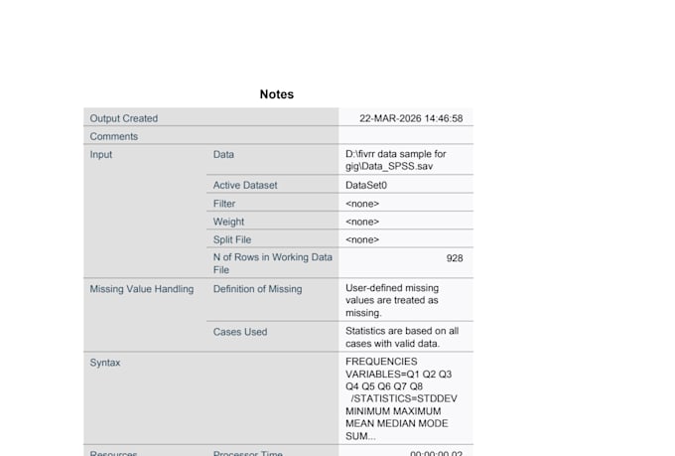This screenshot has height=456, width=675.
Task: Click "N of Rows in Working Data File"
Action: (x=273, y=263)
